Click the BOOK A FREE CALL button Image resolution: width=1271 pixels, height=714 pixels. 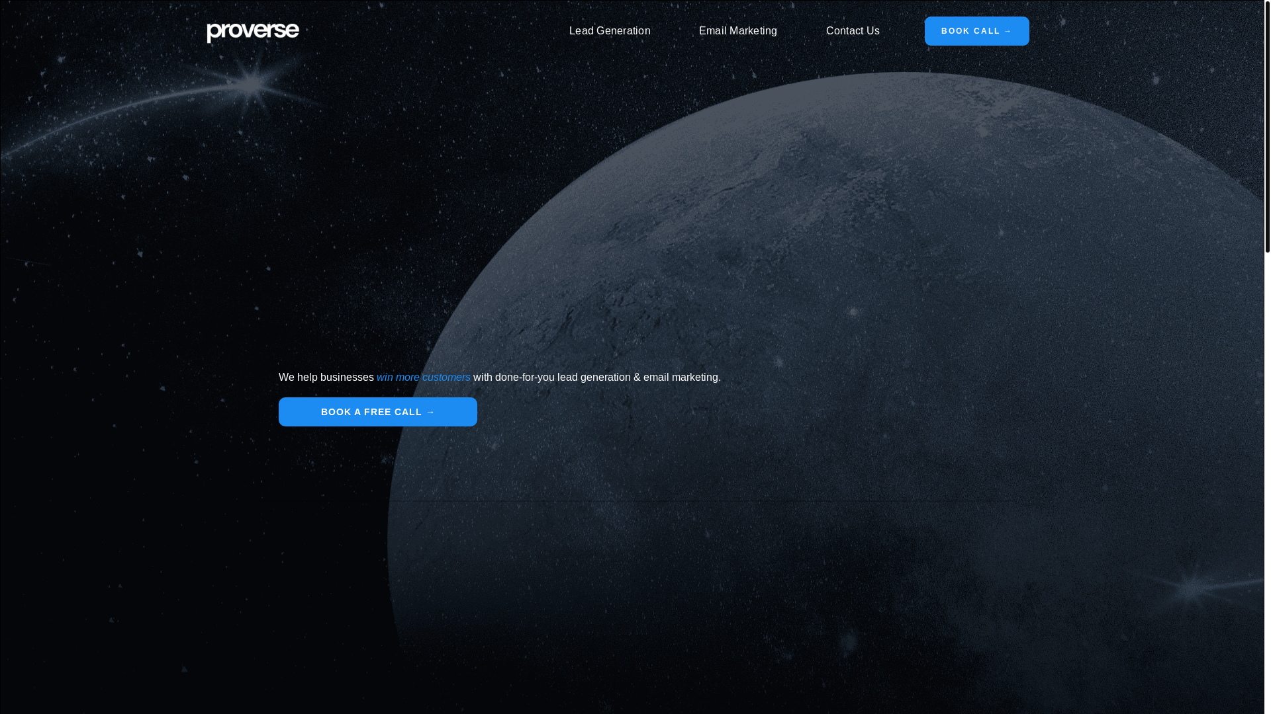[x=378, y=412]
